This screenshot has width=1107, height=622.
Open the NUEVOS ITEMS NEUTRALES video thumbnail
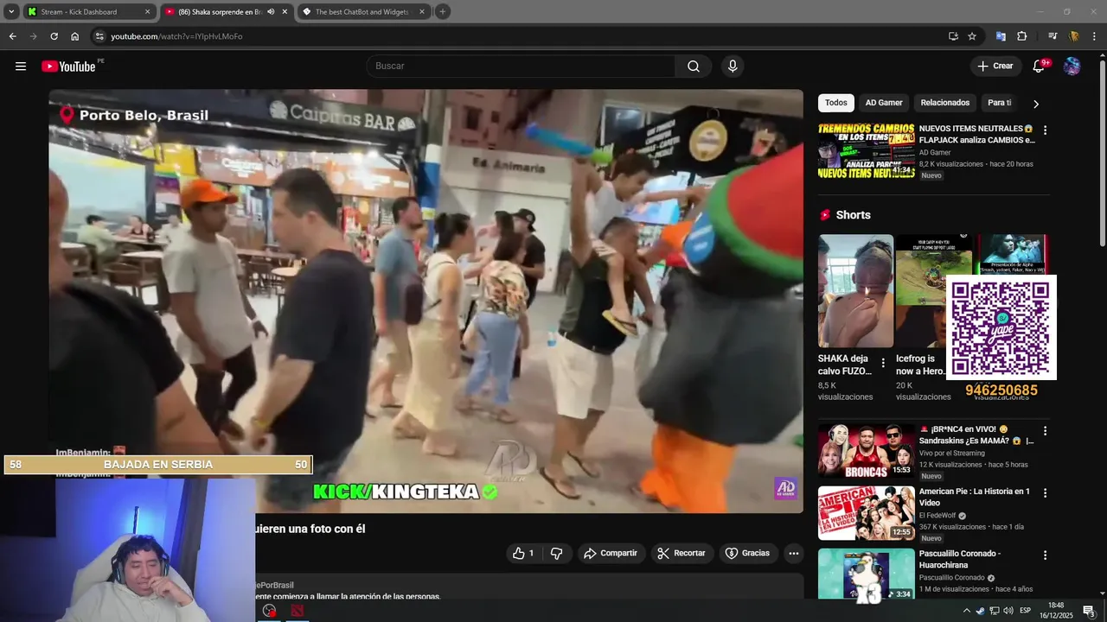pos(867,150)
